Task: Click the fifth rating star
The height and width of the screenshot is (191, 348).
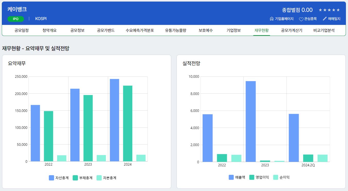Action: 338,10
